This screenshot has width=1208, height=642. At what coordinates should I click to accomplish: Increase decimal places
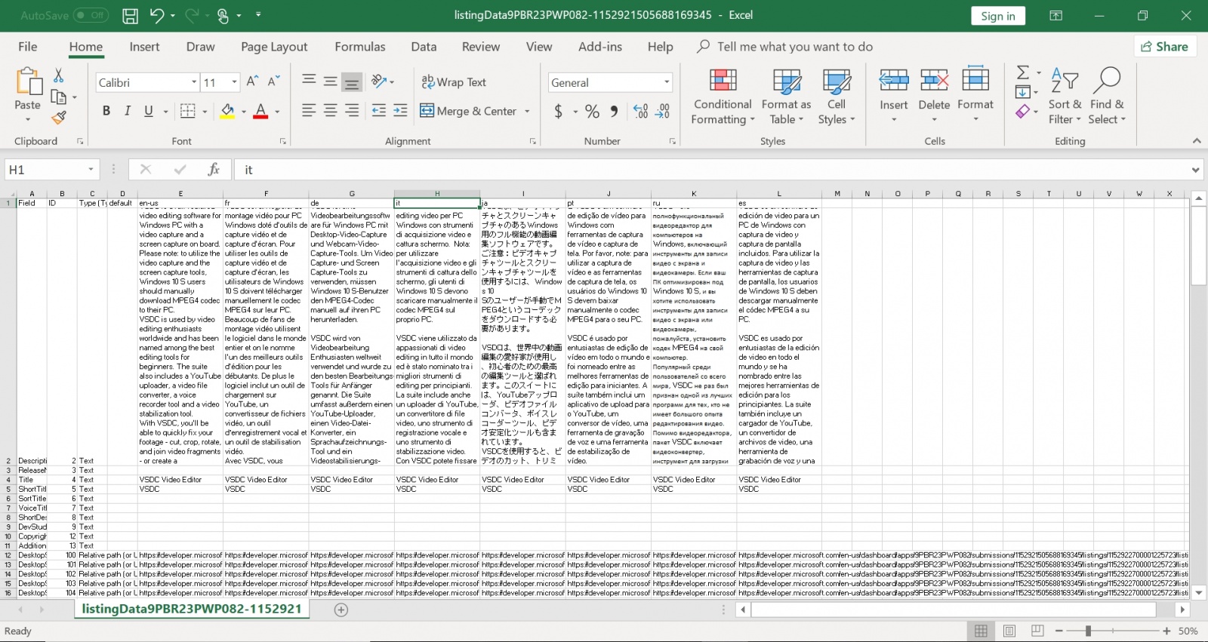click(x=641, y=112)
